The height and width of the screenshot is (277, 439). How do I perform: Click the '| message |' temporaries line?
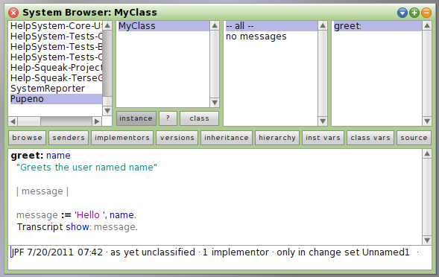42,191
